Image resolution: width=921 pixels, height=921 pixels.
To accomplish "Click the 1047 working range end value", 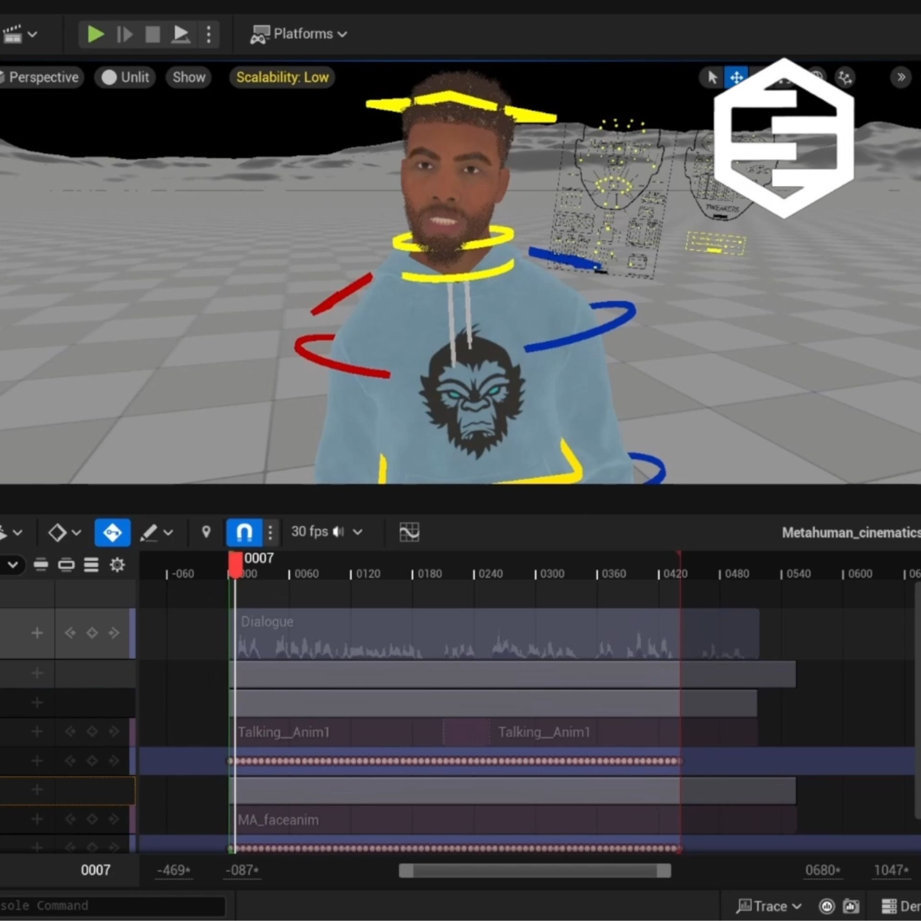I will (892, 870).
